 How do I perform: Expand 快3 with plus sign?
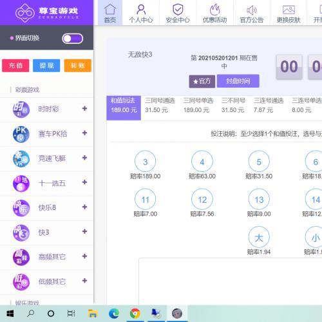84,231
